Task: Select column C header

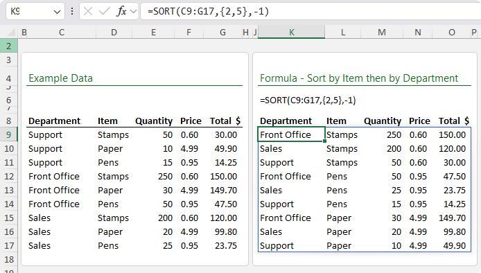Action: point(62,32)
